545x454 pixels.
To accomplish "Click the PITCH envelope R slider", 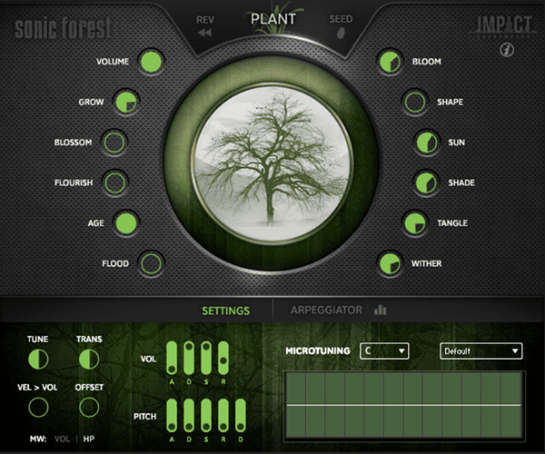I will pyautogui.click(x=223, y=415).
